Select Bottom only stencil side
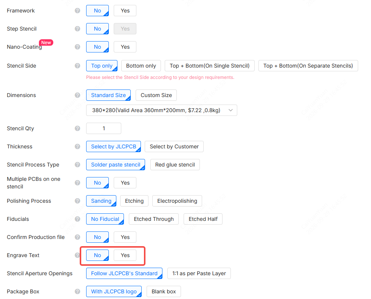This screenshot has height=299, width=371. pyautogui.click(x=141, y=66)
